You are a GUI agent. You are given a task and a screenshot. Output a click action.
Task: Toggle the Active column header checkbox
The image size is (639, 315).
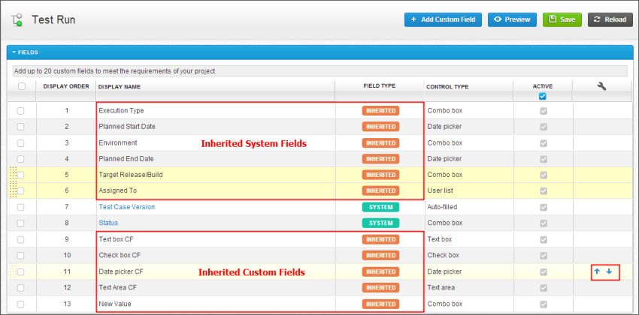click(x=543, y=96)
